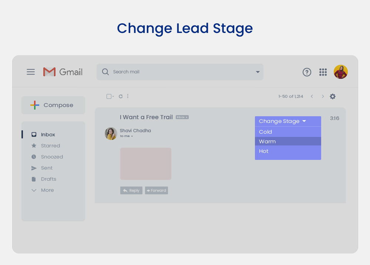Expand the More sidebar section

coord(43,190)
